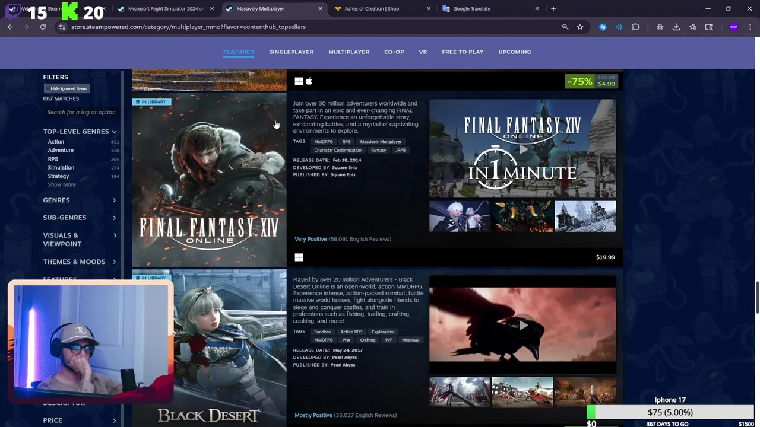Select Final Fantasy XIV snowy castle screenshot

(585, 216)
